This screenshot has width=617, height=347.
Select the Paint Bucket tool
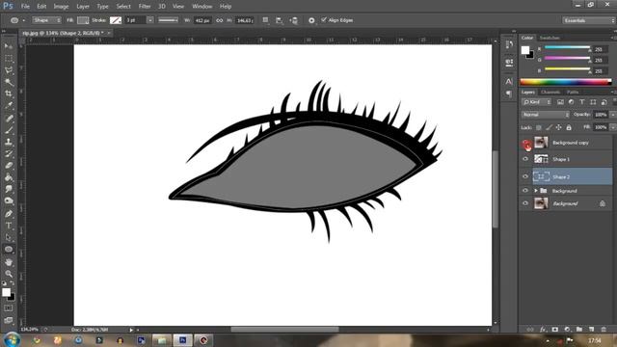tap(9, 177)
